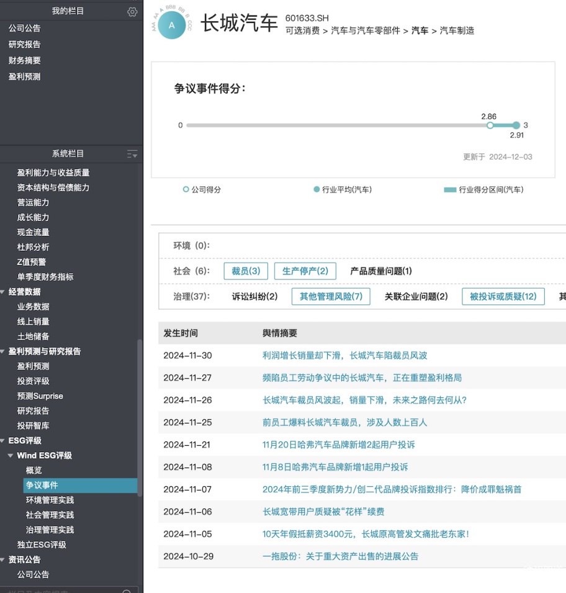Open news 前员工爆料长城汽车裁员
The image size is (566, 593).
pos(345,422)
